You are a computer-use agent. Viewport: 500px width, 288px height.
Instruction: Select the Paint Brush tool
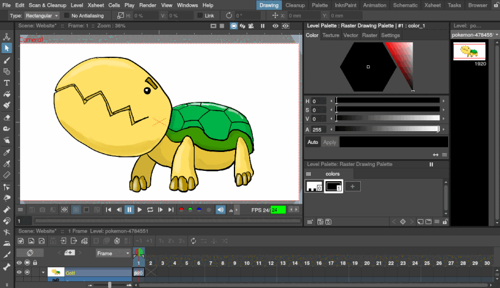tap(6, 105)
